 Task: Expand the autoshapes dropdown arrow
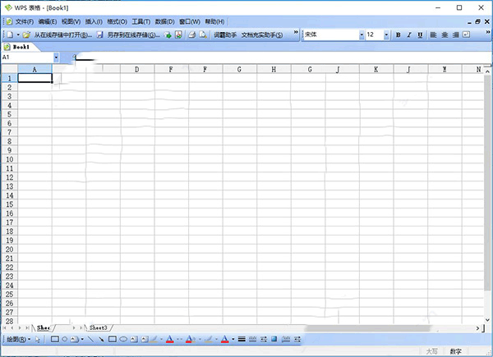tap(82, 339)
